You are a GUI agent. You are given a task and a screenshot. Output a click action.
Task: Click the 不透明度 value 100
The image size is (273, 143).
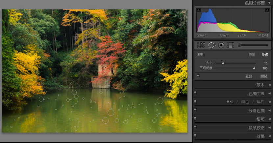coord(265,68)
